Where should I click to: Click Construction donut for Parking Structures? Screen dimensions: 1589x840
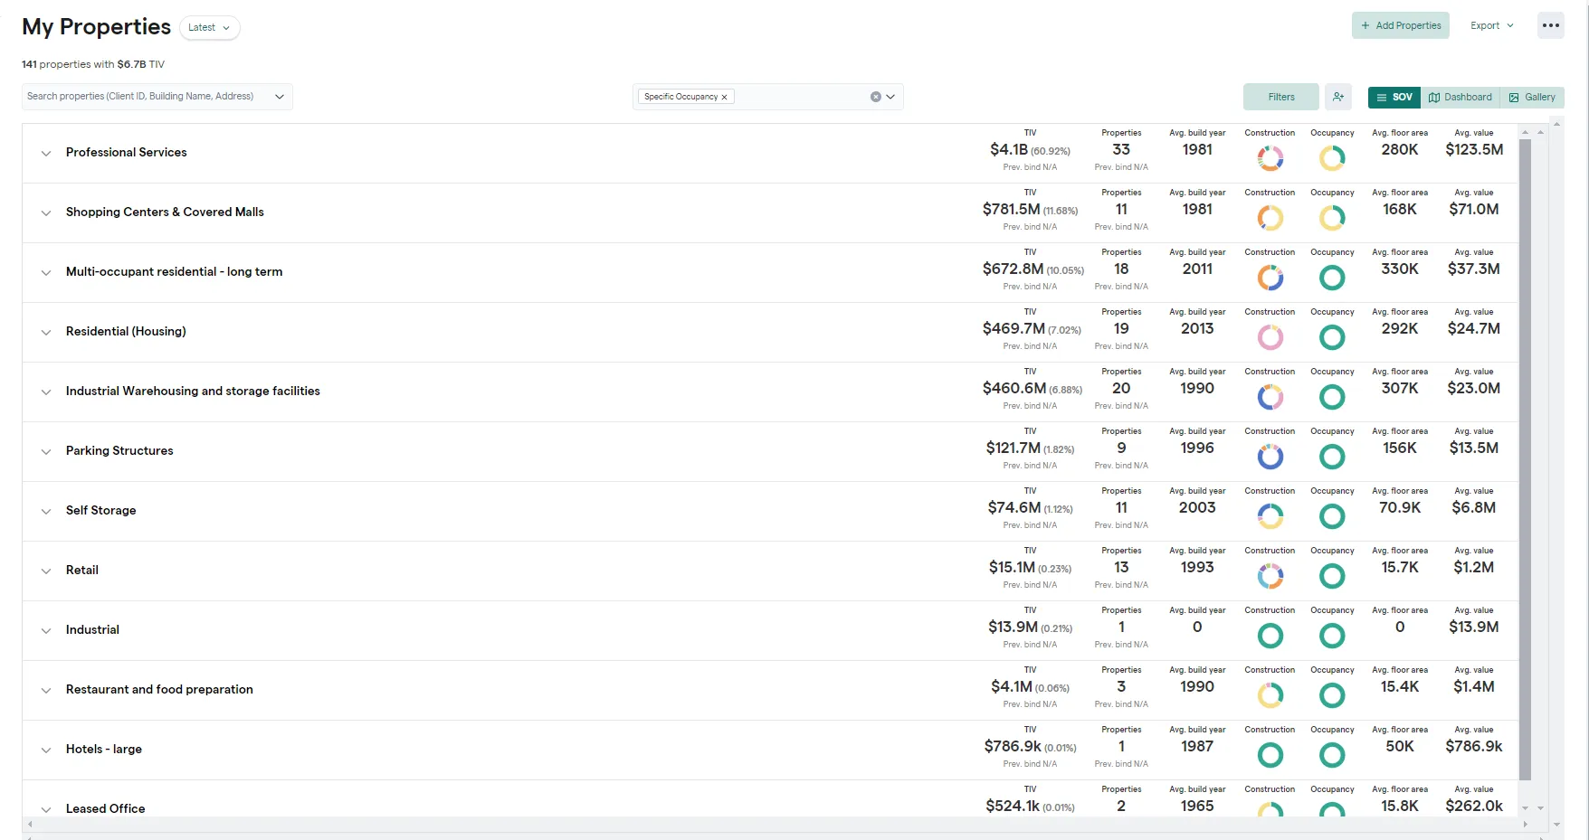(1270, 457)
